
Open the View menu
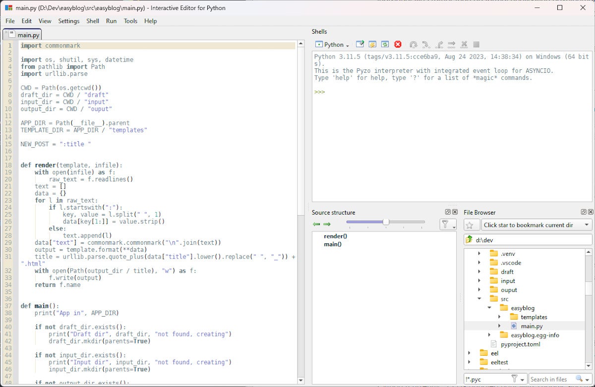click(45, 21)
